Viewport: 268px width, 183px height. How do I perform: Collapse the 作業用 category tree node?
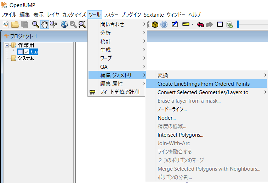click(7, 45)
